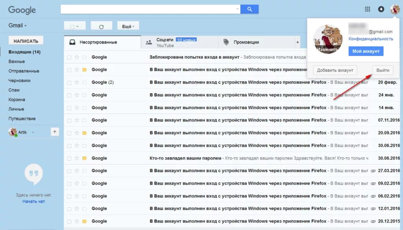Click the Добавить аккаунт button

click(335, 70)
